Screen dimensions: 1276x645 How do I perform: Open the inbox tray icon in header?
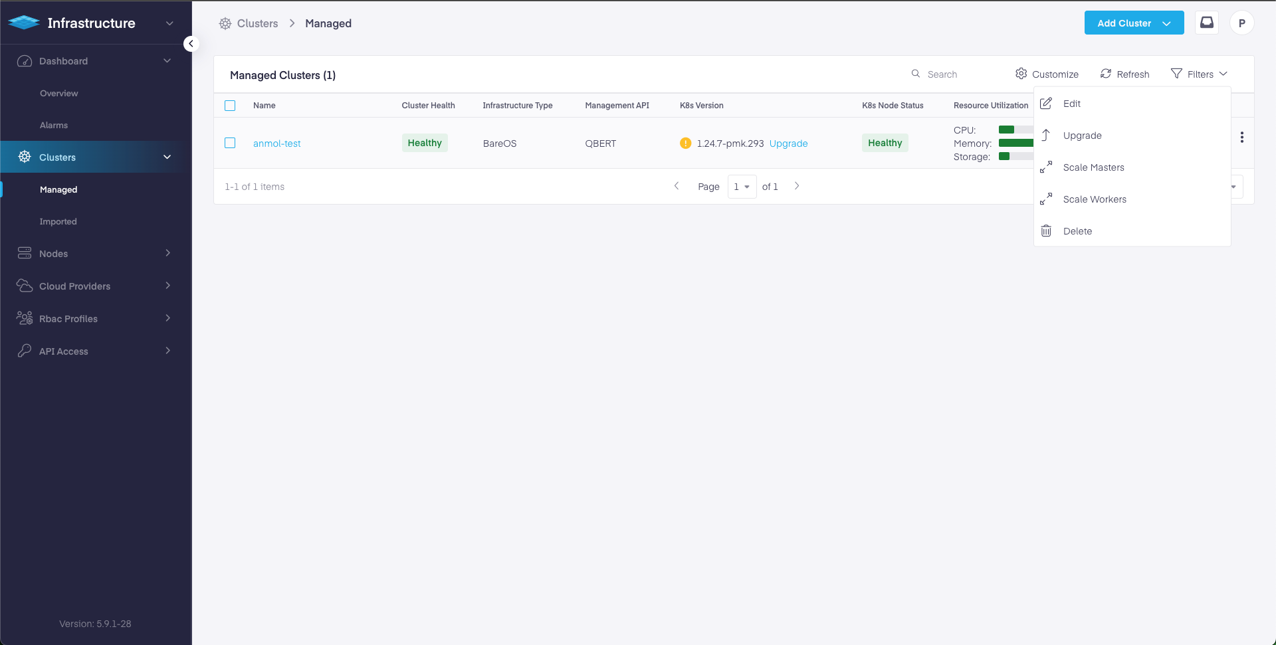(1206, 23)
